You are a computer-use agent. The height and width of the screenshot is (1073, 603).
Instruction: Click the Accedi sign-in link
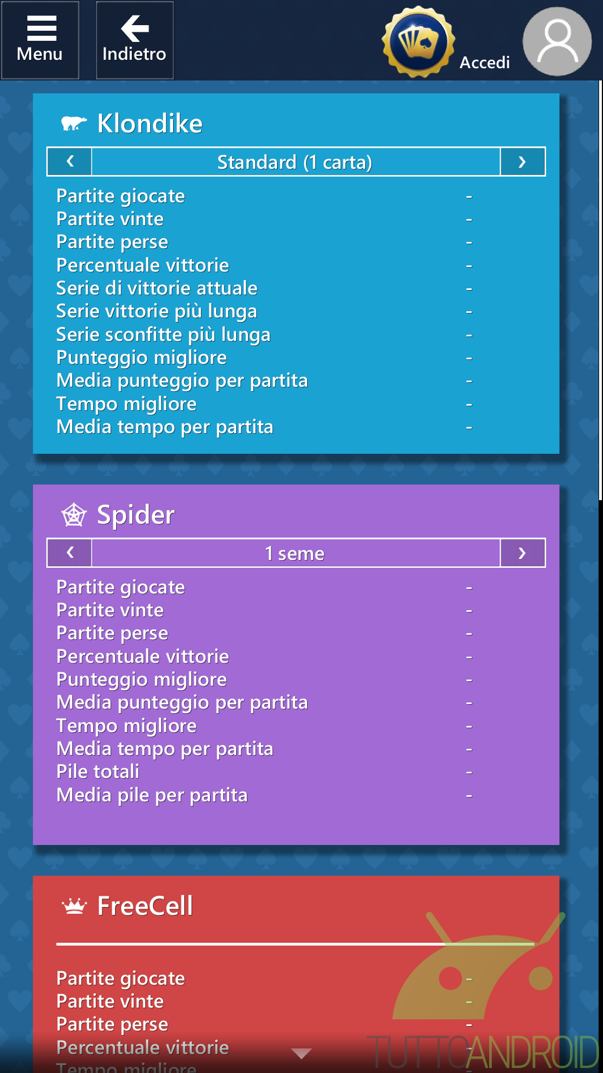pyautogui.click(x=485, y=62)
